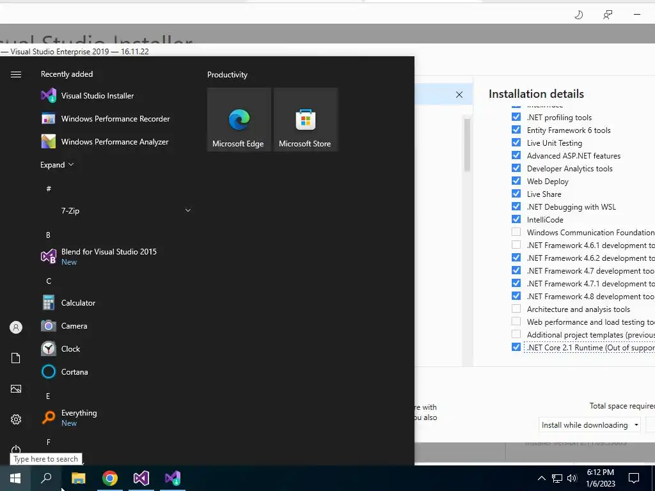Uncheck Advanced ASP.NET features
655x491 pixels.
516,155
